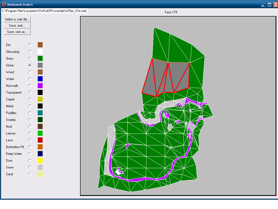Select the Sand radio button

[x=30, y=174]
